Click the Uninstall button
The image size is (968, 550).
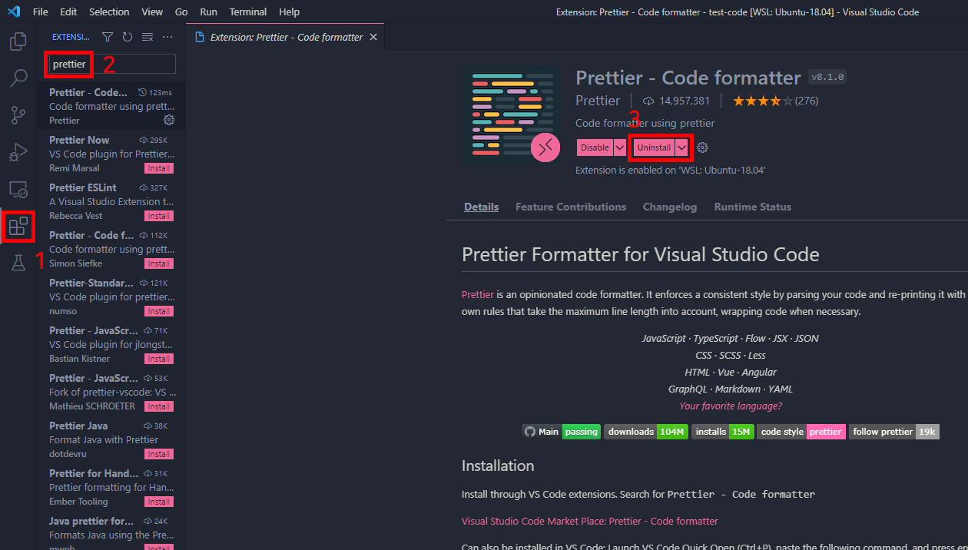pyautogui.click(x=654, y=147)
